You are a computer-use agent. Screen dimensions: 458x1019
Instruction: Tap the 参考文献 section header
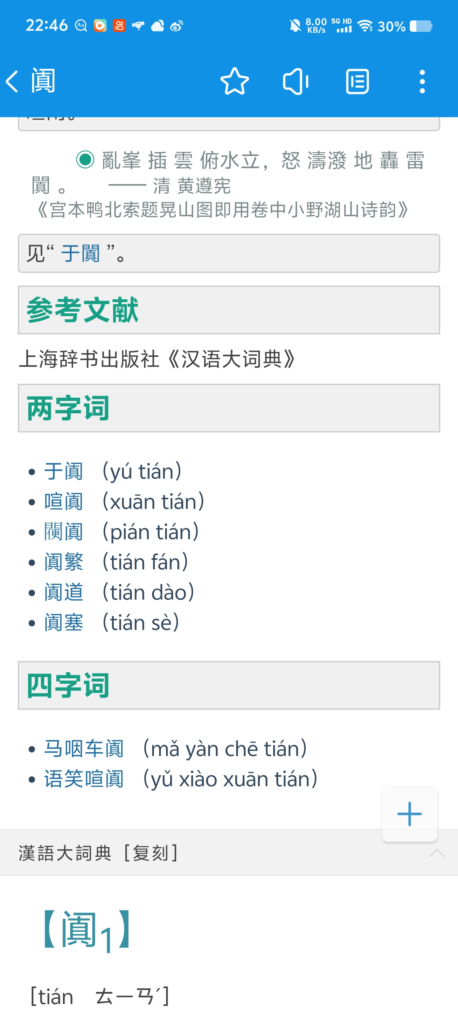click(x=228, y=310)
